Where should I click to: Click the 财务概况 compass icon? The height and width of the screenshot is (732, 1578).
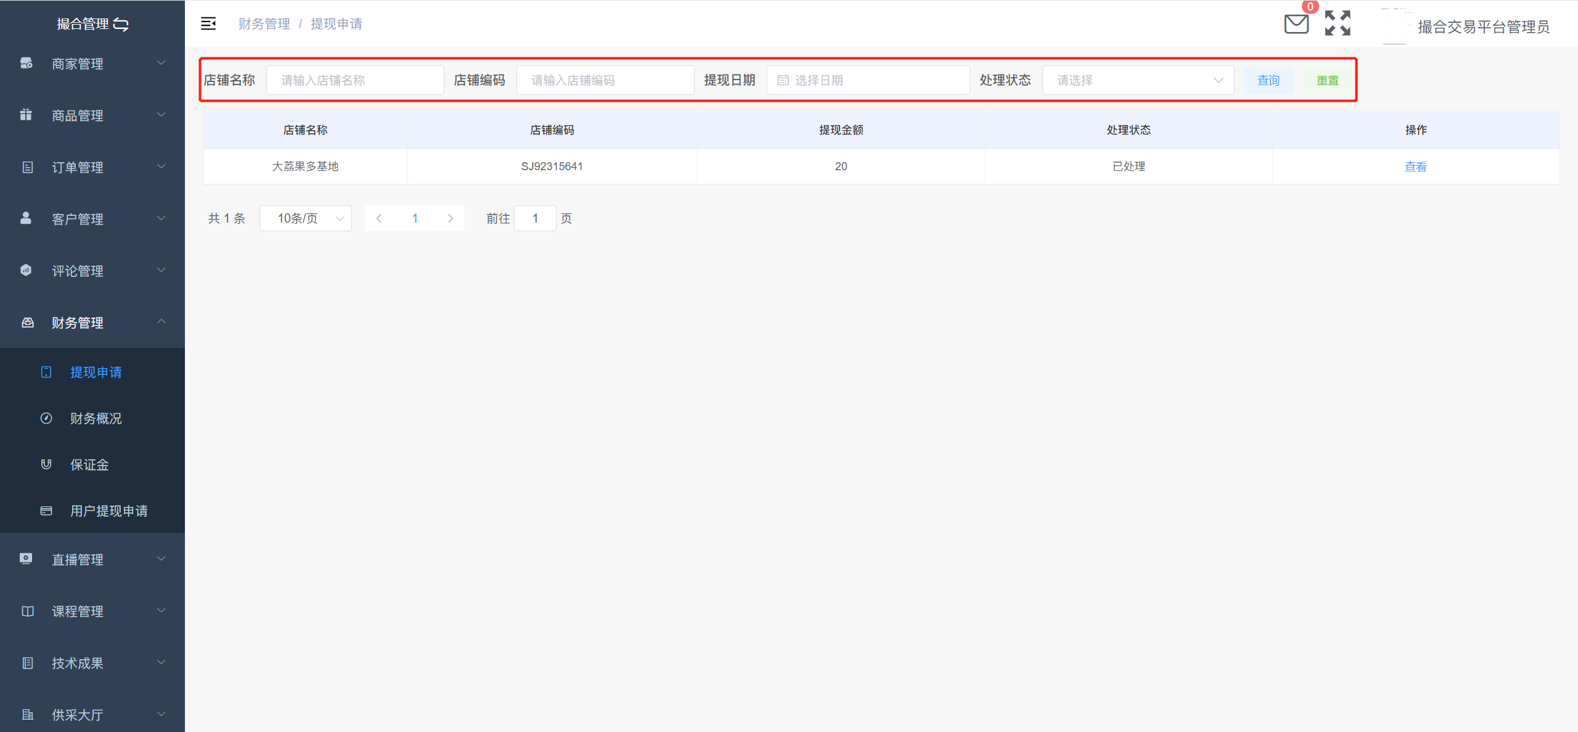(46, 418)
